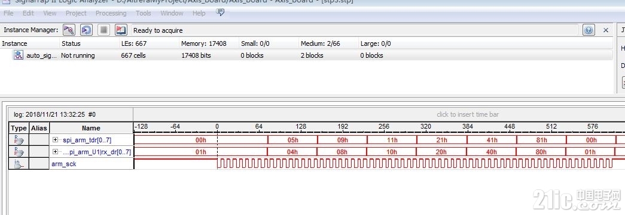Screen dimensions: 625x215
Task: Expand the rx_dr[0..7] bus node
Action: pos(56,152)
